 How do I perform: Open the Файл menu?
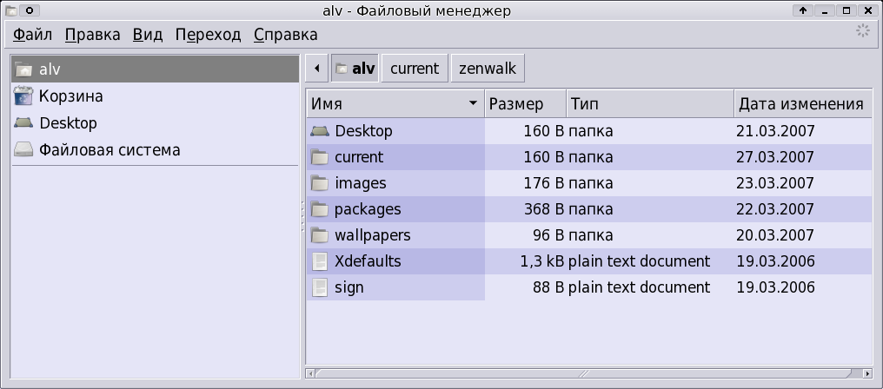coord(32,35)
